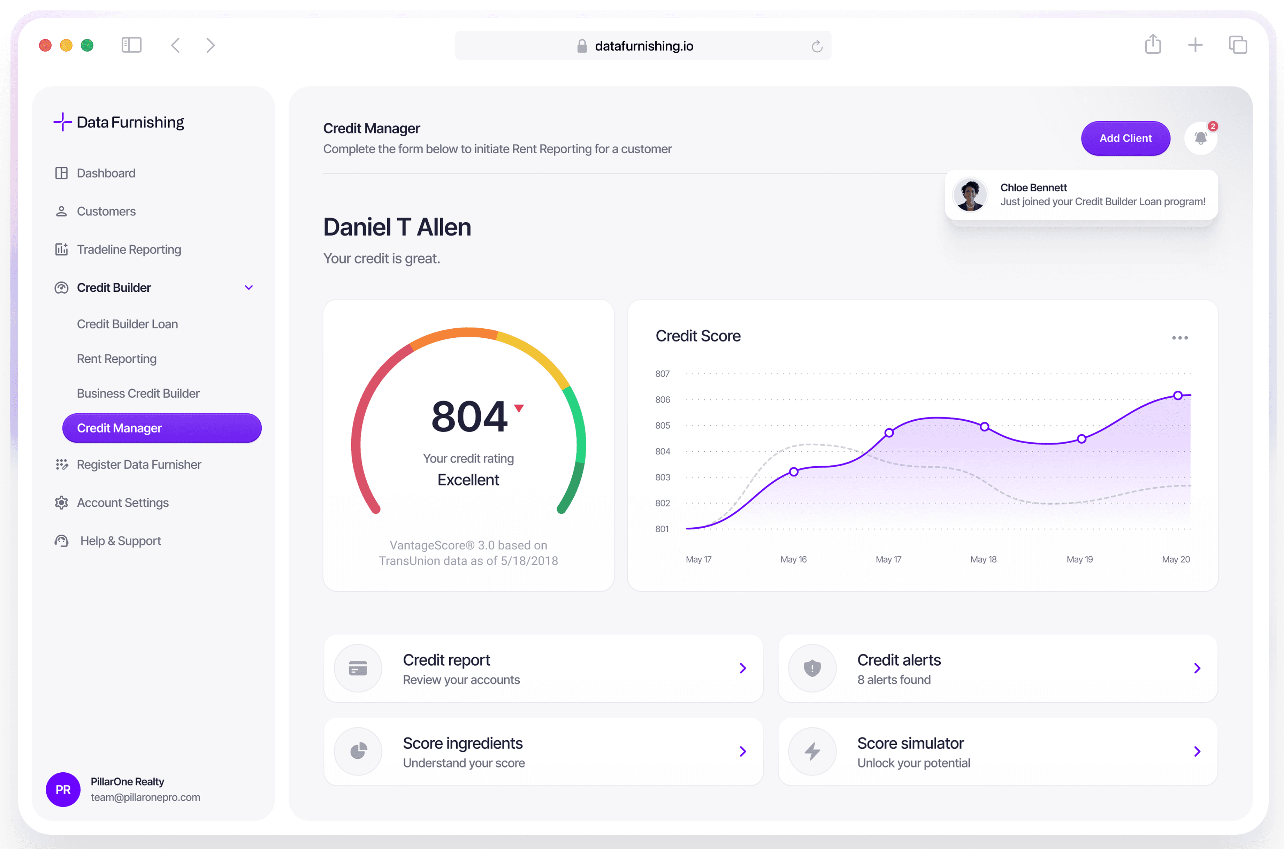This screenshot has height=849, width=1284.
Task: Open the Score simulator arrow
Action: coord(1197,751)
